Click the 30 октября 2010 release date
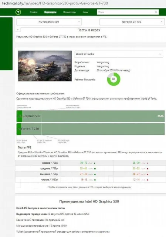The image size is (166, 237). point(114,70)
